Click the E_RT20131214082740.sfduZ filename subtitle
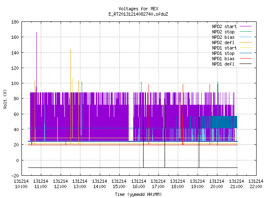Screen dimensions: 264x198 [138, 14]
